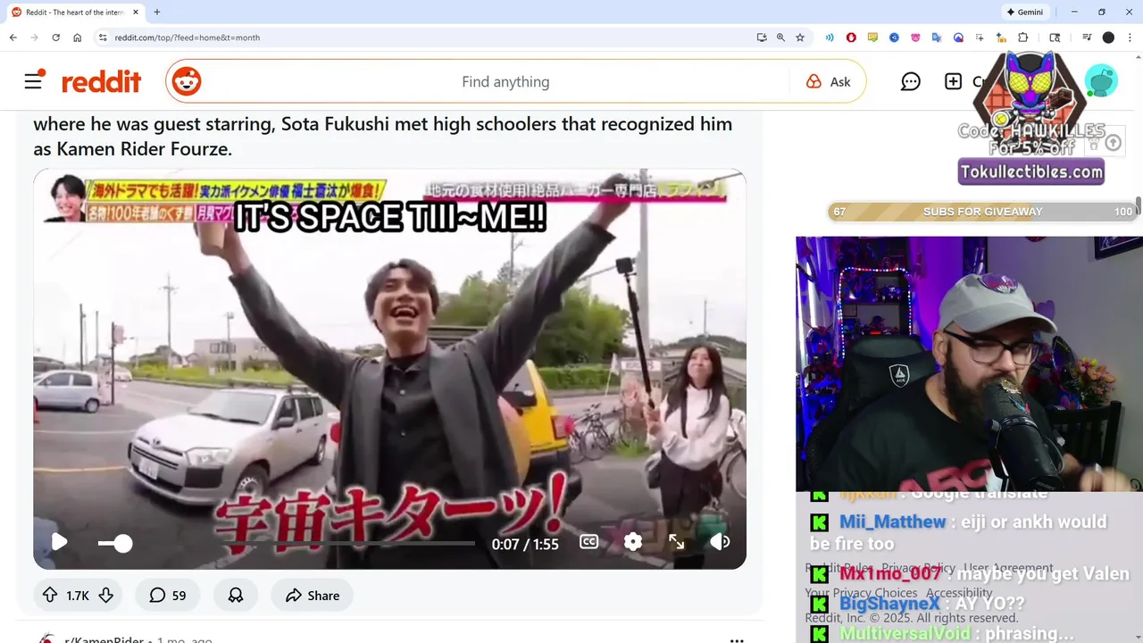Enter fullscreen mode for the video
This screenshot has height=643, width=1143.
point(677,541)
